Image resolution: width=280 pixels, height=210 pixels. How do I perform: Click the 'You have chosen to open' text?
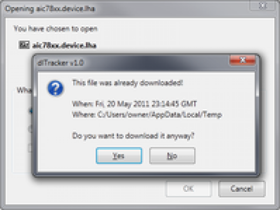[x=56, y=28]
